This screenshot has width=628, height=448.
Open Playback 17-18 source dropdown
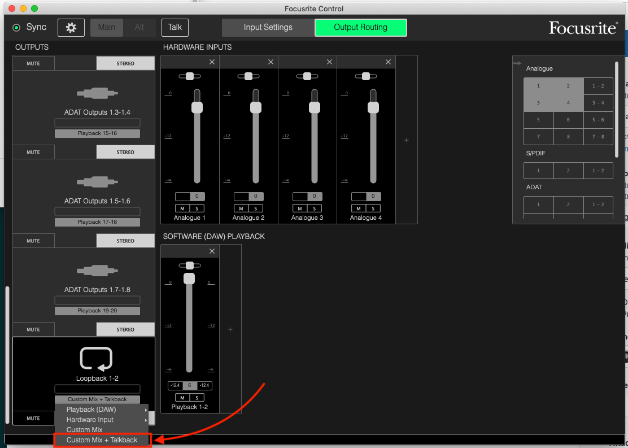(97, 222)
